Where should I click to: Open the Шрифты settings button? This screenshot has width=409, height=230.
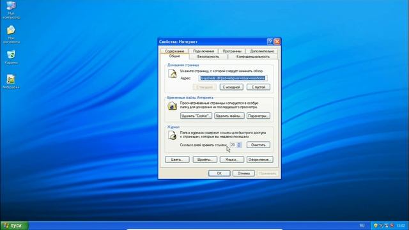point(204,160)
